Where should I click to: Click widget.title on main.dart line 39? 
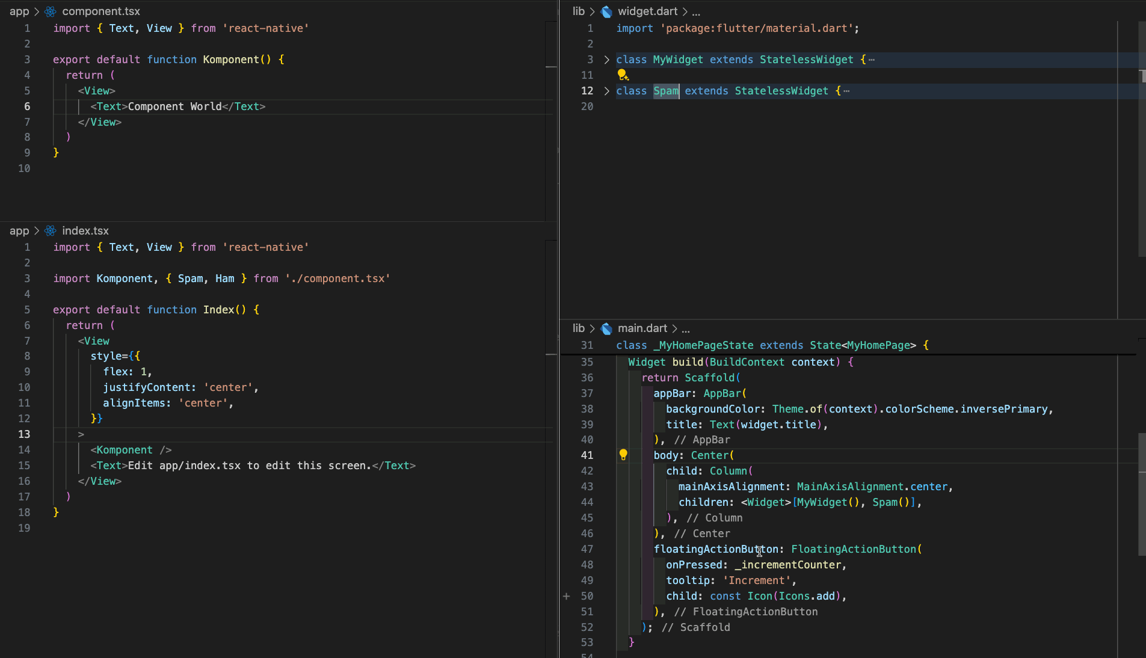(778, 425)
